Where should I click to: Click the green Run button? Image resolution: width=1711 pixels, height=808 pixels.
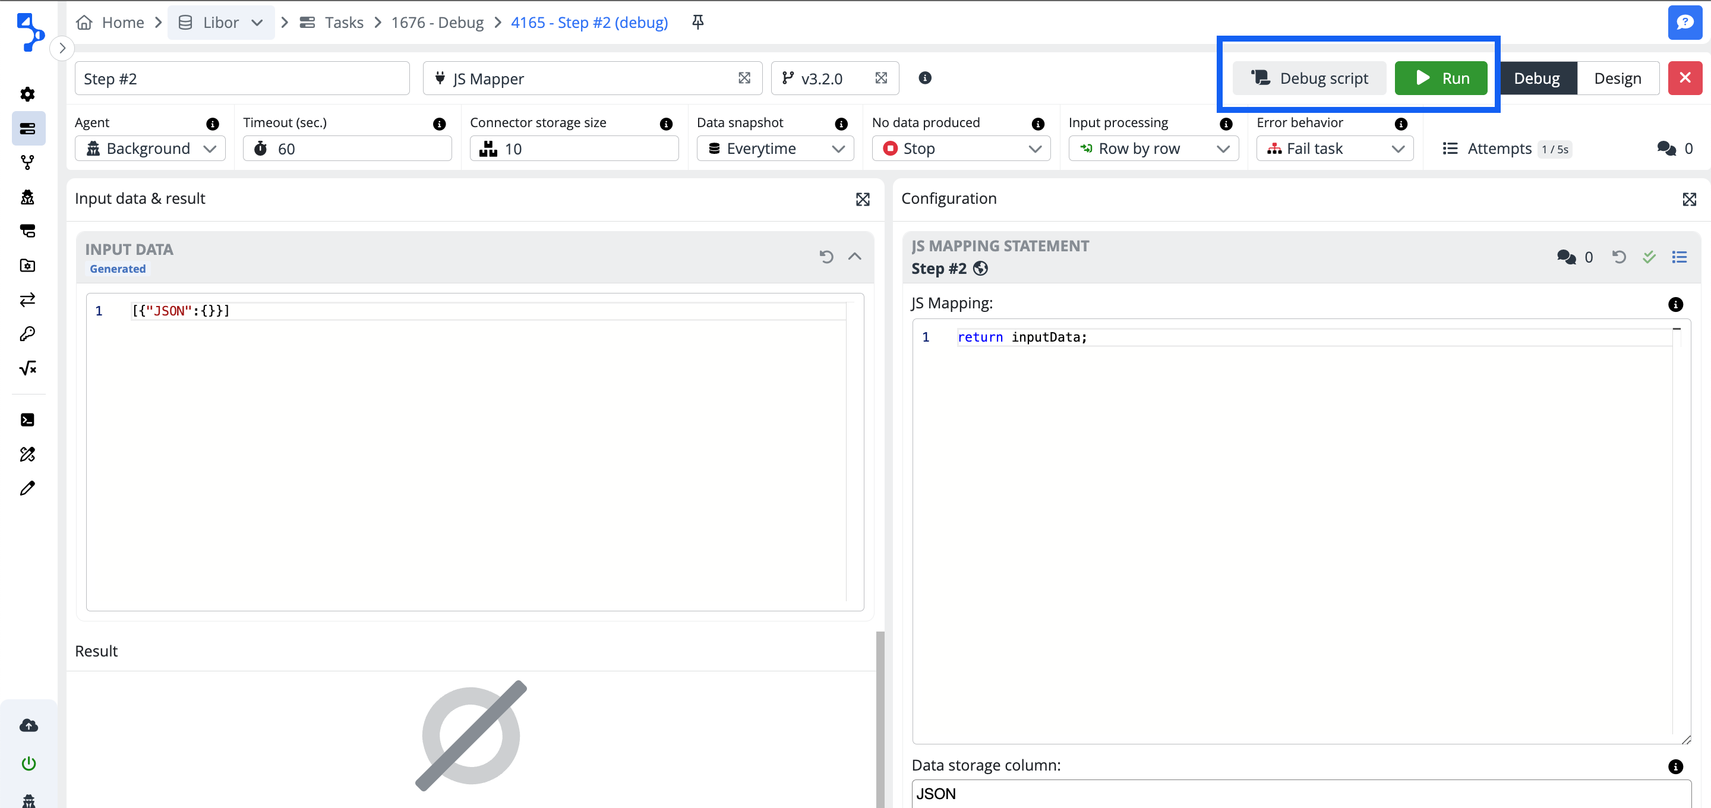pyautogui.click(x=1440, y=78)
